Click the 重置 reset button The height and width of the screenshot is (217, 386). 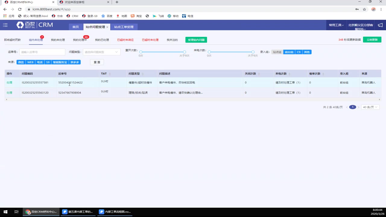click(x=97, y=62)
